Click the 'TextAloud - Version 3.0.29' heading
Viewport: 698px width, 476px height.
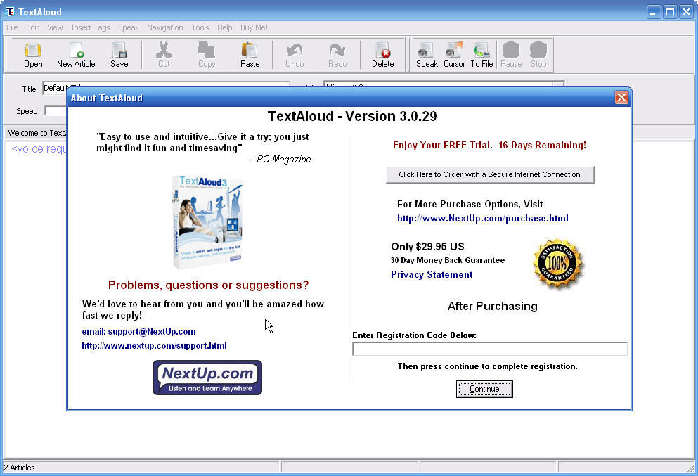pos(352,116)
